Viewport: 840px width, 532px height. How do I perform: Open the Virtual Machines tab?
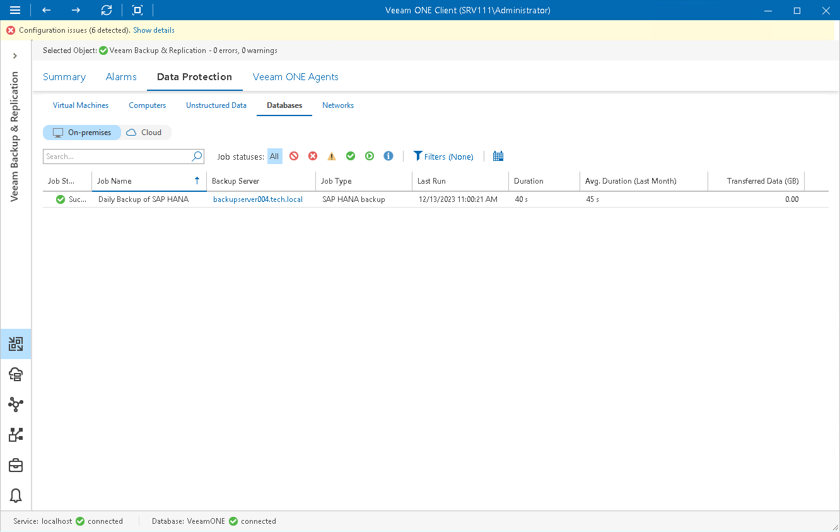tap(81, 105)
